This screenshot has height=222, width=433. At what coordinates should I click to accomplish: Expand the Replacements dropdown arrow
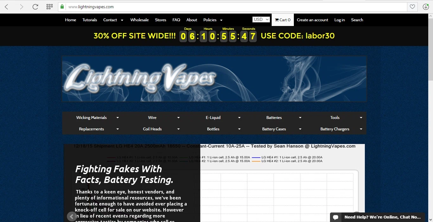click(118, 129)
